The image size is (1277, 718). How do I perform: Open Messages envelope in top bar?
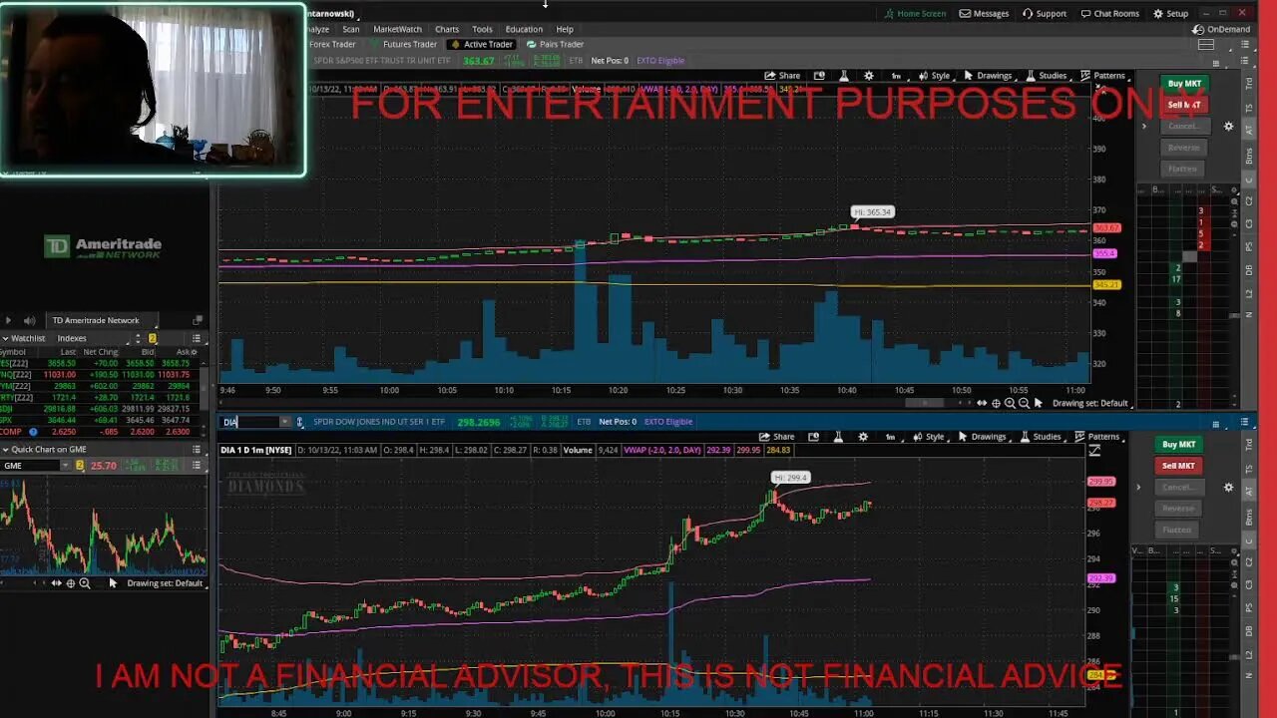click(x=984, y=14)
